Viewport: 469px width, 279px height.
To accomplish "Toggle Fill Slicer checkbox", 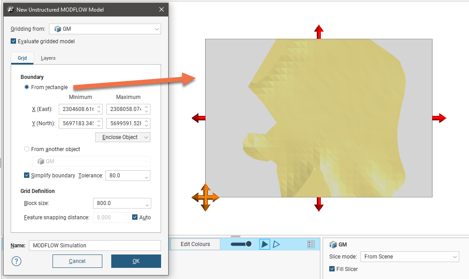I will point(332,269).
